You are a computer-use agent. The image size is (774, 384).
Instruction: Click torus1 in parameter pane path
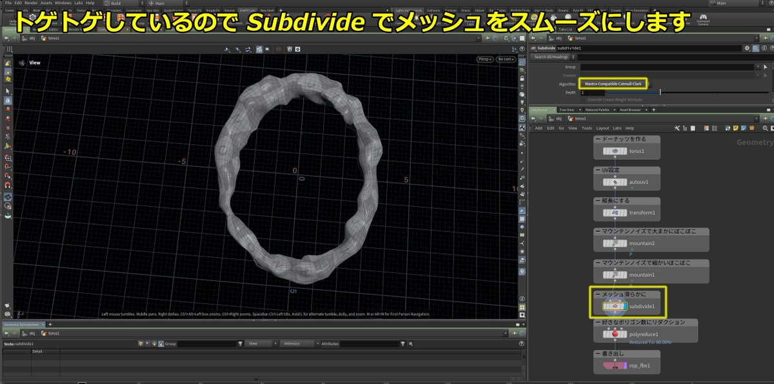579,38
